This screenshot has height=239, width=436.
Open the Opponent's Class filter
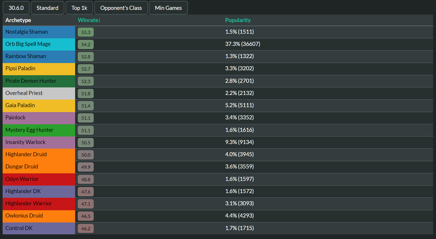pyautogui.click(x=121, y=8)
